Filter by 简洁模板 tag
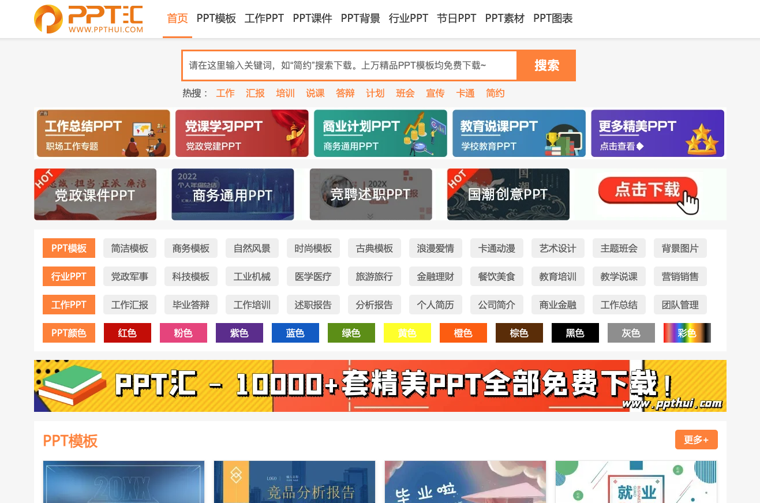The width and height of the screenshot is (760, 503). tap(130, 248)
